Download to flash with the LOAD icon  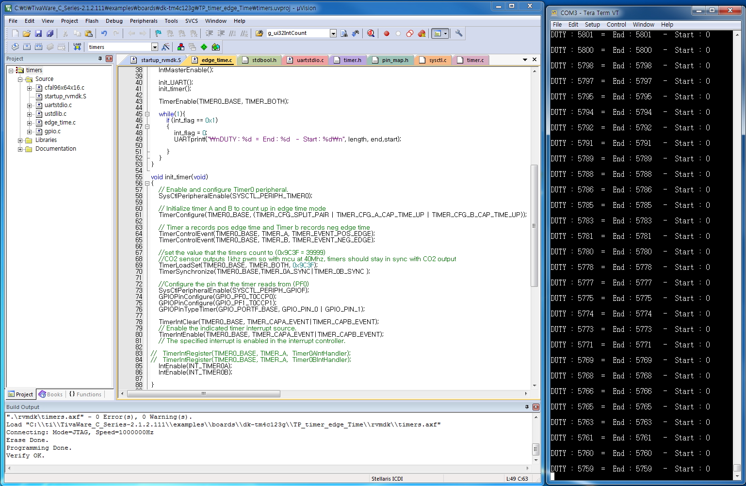(x=77, y=47)
